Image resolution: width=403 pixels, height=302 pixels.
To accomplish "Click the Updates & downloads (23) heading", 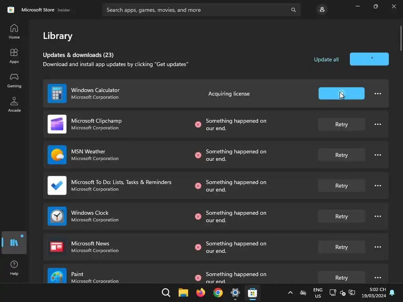I will [x=78, y=55].
